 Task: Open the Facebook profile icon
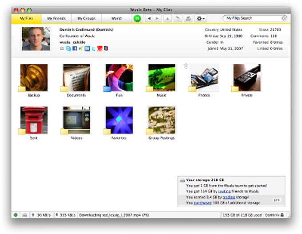[x=75, y=48]
